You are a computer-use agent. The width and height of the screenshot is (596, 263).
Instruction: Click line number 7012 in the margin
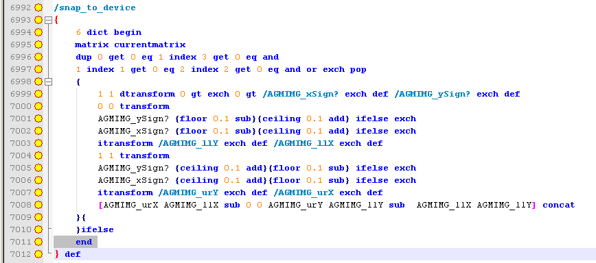[21, 254]
